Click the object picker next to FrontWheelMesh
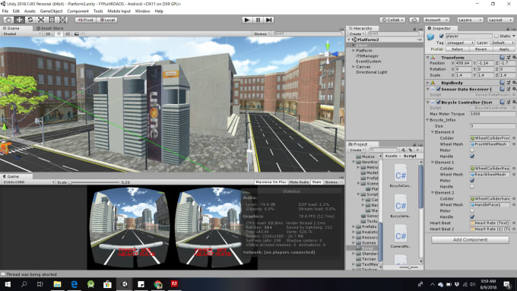 point(514,144)
